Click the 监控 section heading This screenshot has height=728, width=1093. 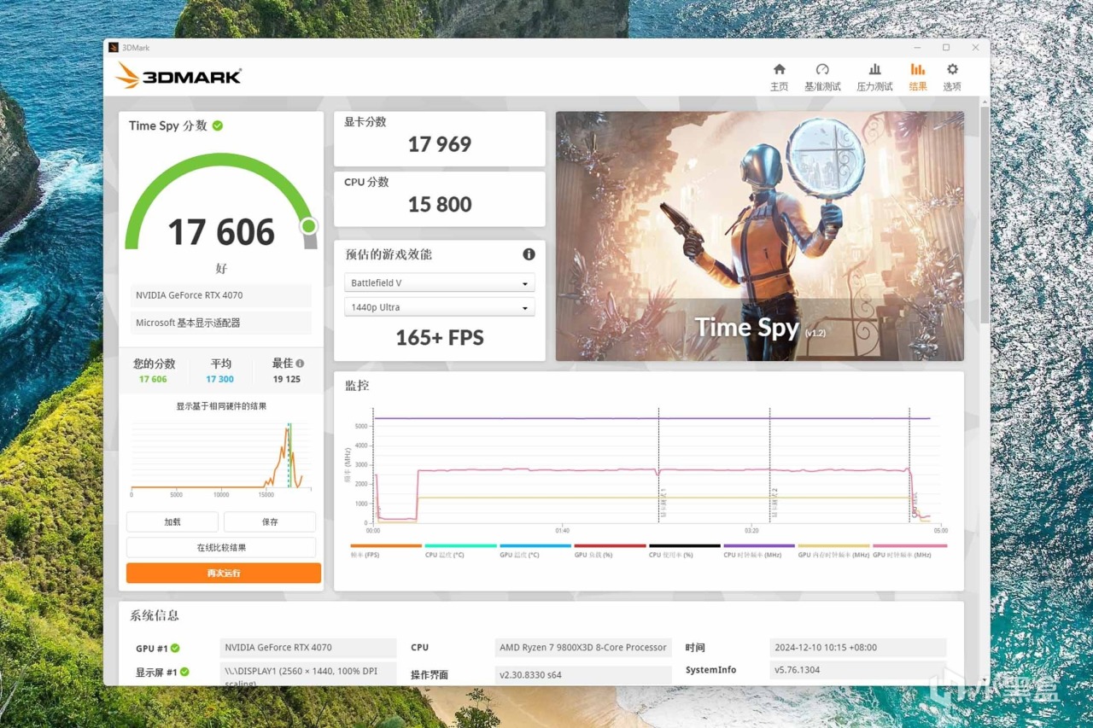(357, 386)
